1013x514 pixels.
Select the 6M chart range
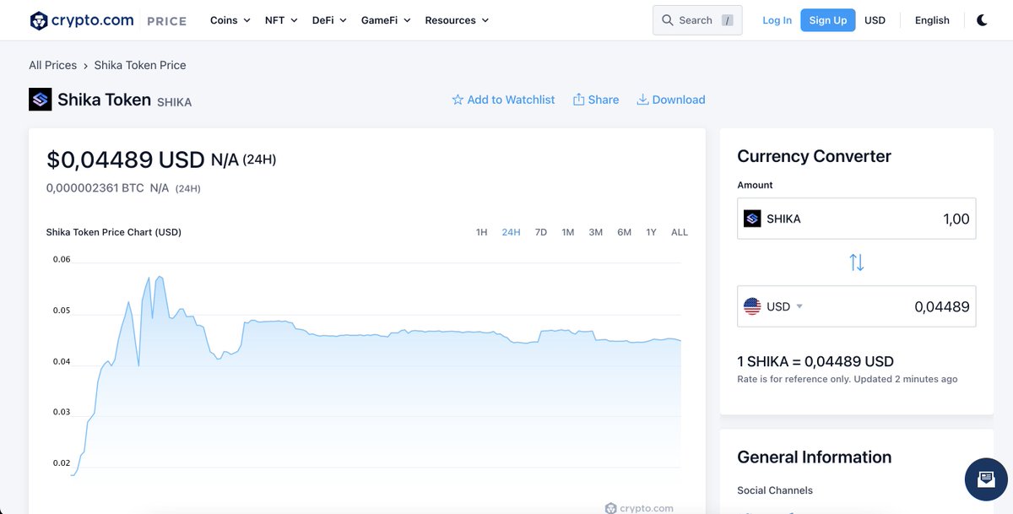coord(625,232)
